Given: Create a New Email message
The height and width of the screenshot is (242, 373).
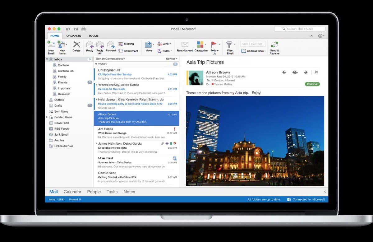Looking at the screenshot, I should 51,47.
